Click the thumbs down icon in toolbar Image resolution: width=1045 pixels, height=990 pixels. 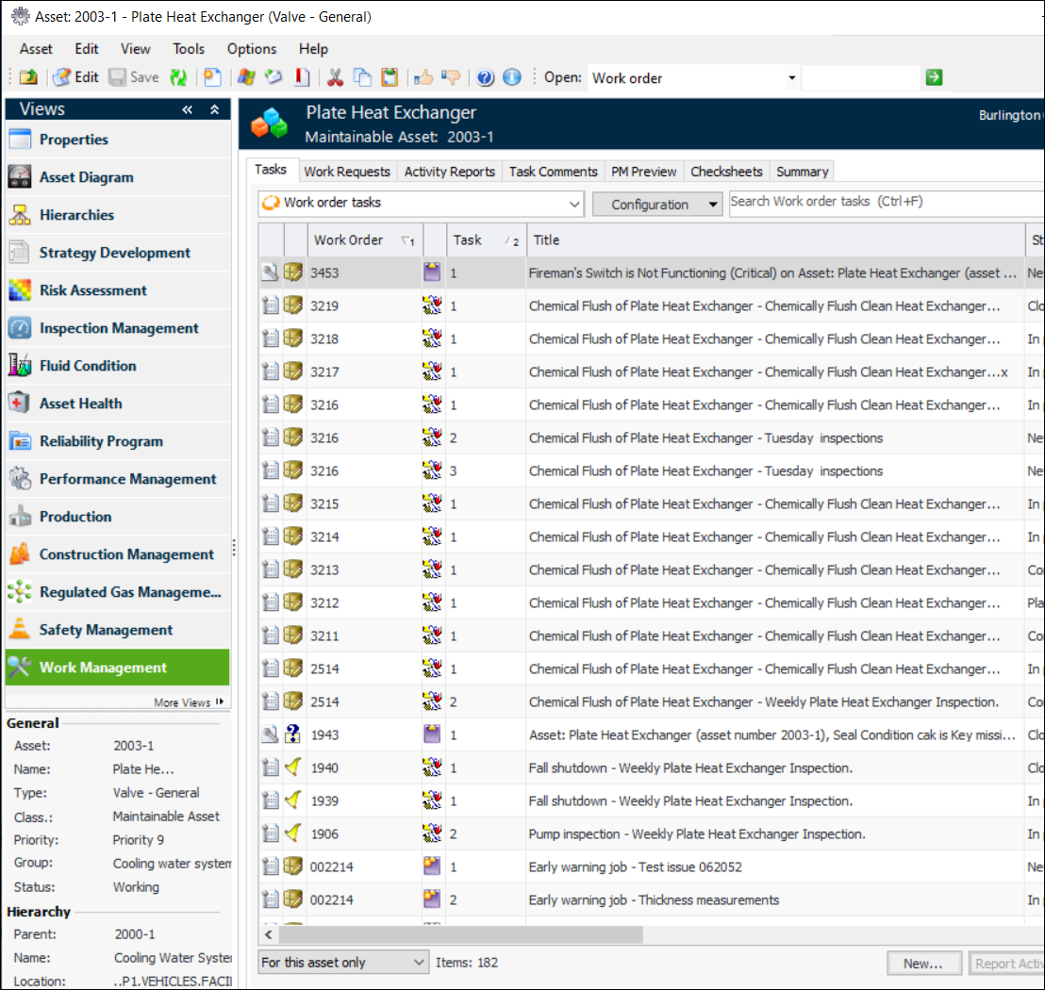pyautogui.click(x=450, y=77)
